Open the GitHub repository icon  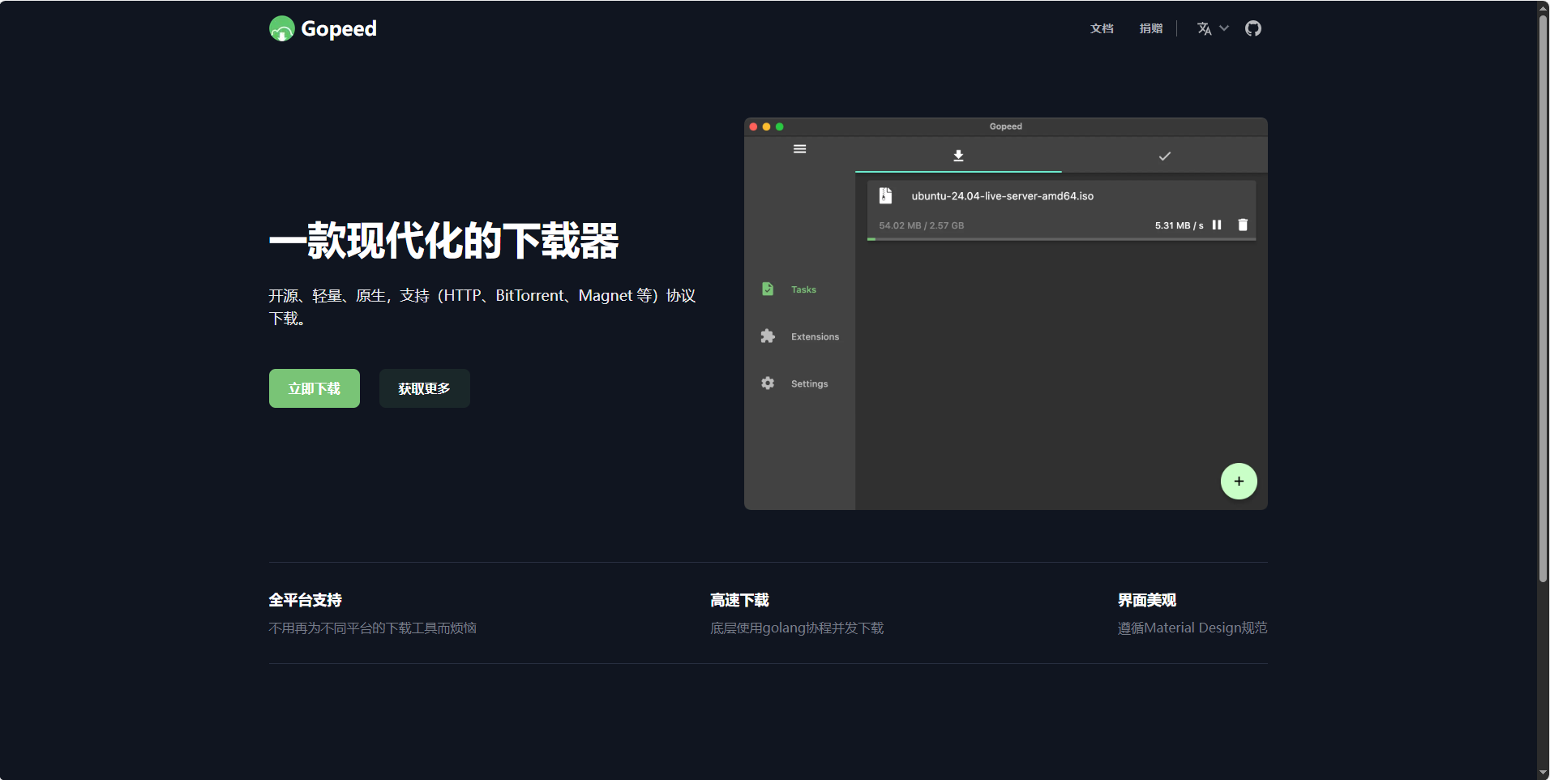[x=1252, y=28]
